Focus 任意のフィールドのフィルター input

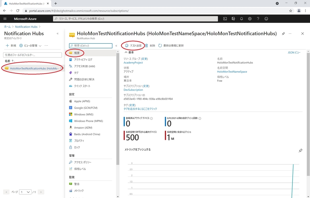tap(32, 55)
